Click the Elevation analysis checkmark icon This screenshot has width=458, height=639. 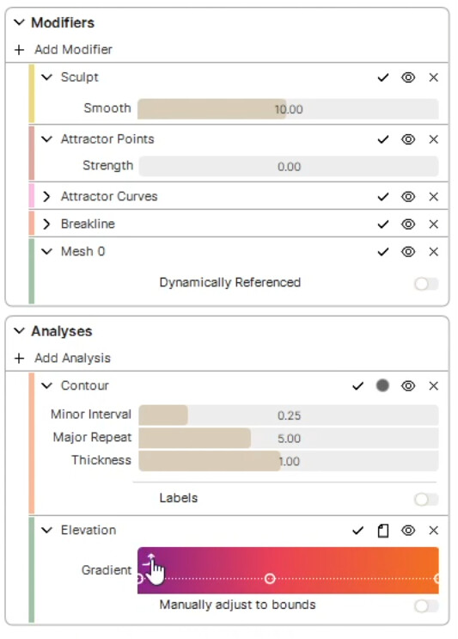pyautogui.click(x=357, y=531)
